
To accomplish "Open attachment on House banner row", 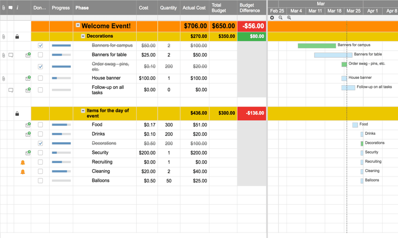I will coord(3,78).
